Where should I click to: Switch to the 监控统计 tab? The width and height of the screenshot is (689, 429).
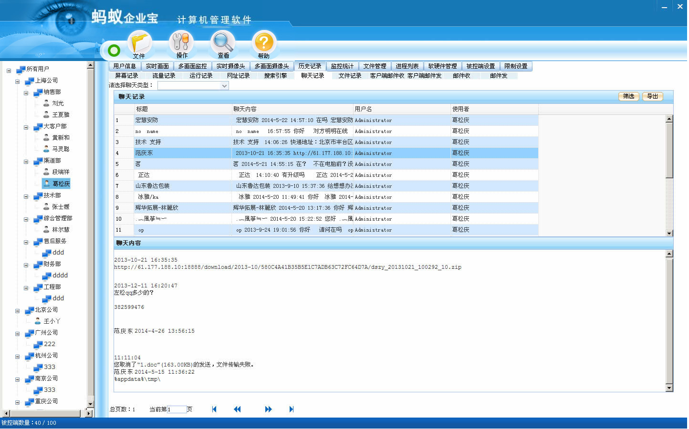pyautogui.click(x=342, y=66)
